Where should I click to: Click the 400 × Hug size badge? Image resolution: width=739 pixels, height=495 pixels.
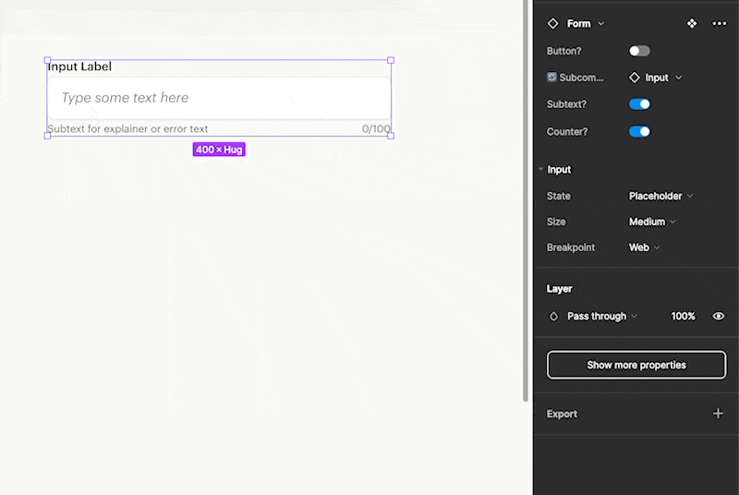click(x=219, y=150)
